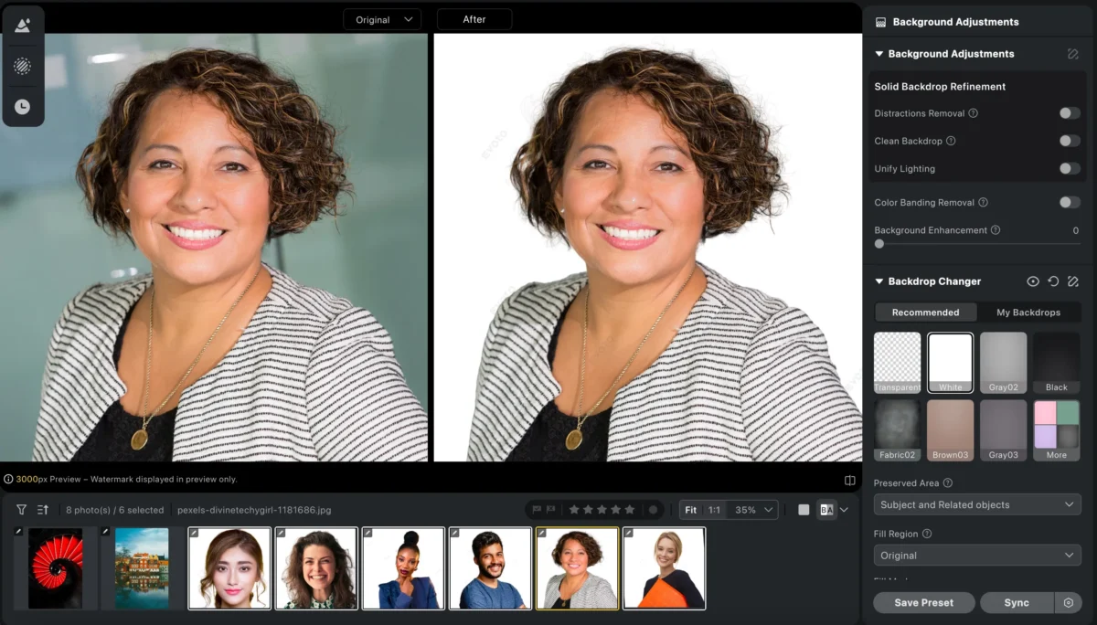This screenshot has height=625, width=1097.
Task: Select the red spiral staircase thumbnail
Action: (55, 567)
